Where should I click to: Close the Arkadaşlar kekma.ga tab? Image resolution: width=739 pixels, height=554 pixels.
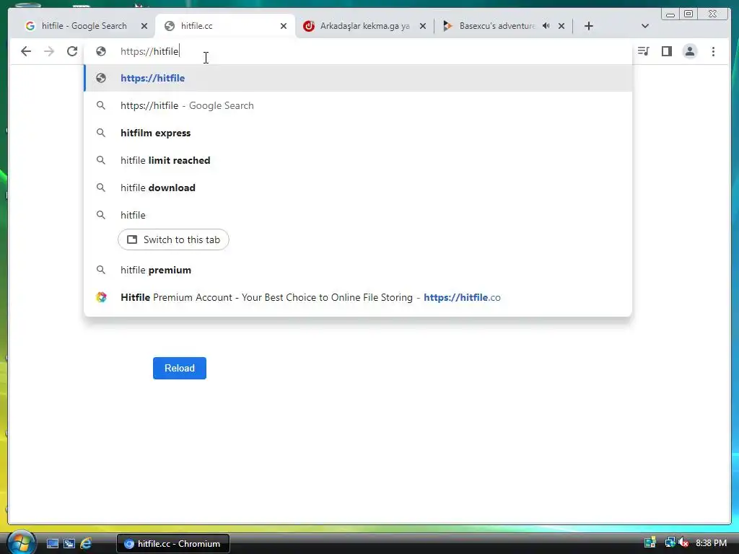pyautogui.click(x=423, y=26)
